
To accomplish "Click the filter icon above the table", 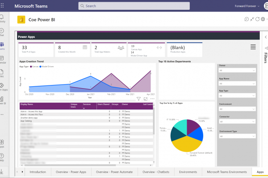I will coord(139,99).
